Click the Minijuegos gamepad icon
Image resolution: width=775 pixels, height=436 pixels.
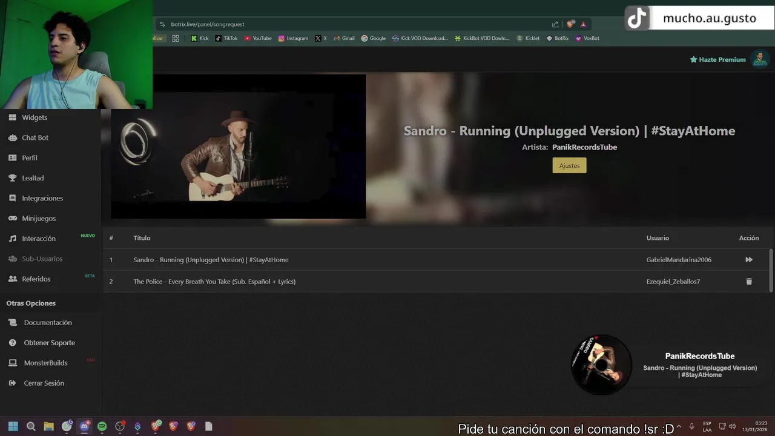pos(12,218)
